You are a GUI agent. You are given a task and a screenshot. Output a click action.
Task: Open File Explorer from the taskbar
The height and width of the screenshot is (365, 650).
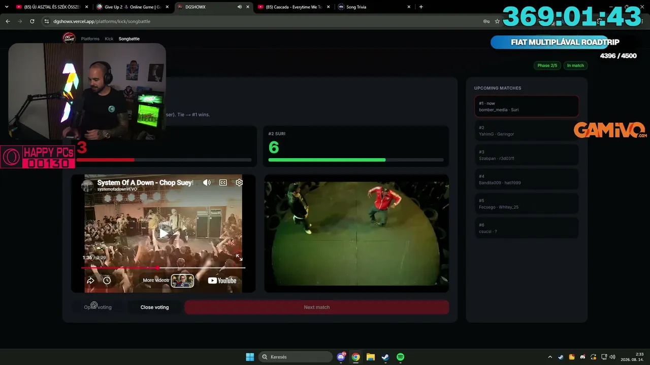click(371, 357)
